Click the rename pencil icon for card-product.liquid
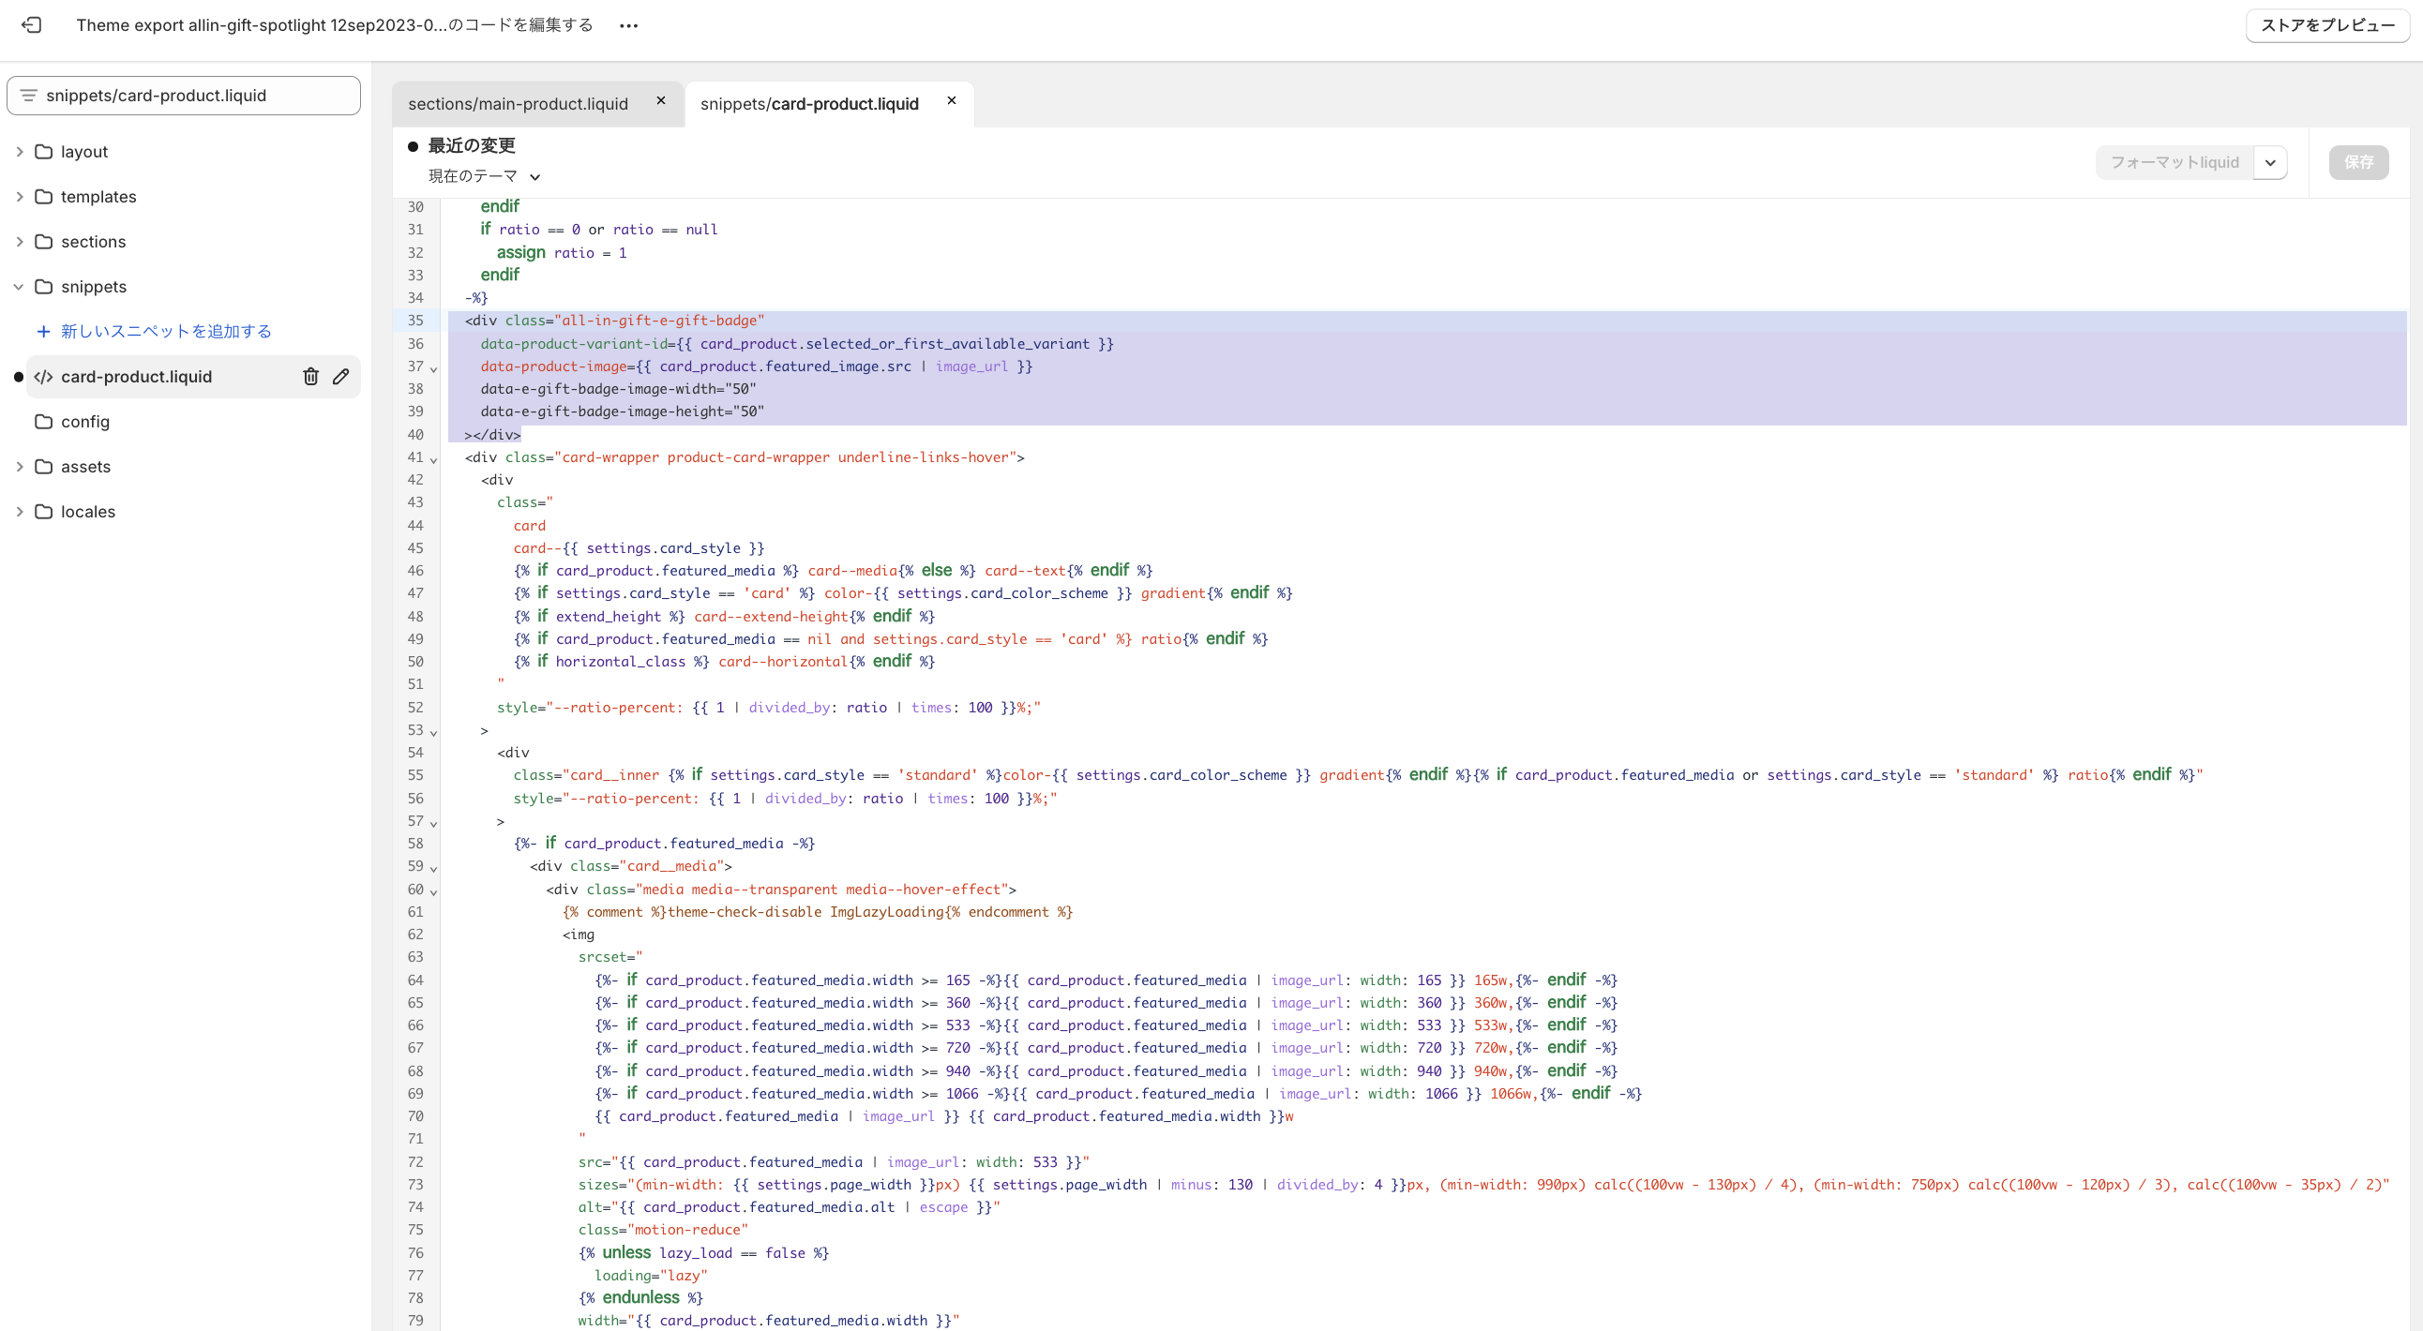The image size is (2423, 1331). [x=340, y=377]
